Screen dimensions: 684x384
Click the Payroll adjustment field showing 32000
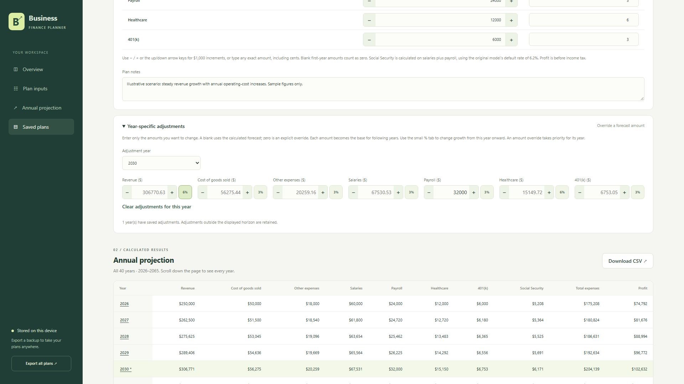[451, 192]
